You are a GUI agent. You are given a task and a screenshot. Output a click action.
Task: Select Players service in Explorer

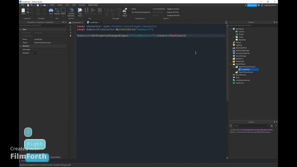[237, 42]
